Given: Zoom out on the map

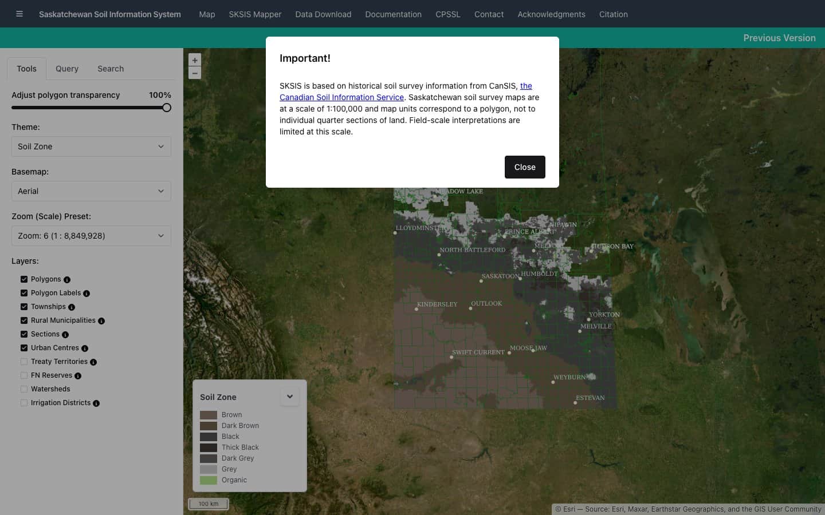Looking at the screenshot, I should click(x=195, y=73).
